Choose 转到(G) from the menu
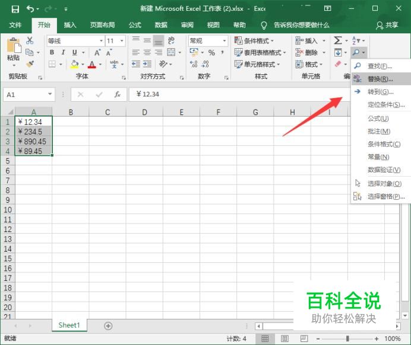 (x=381, y=92)
